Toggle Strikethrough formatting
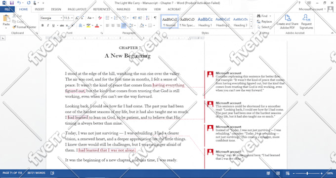Screen dimensions: 336x178 (62, 26)
